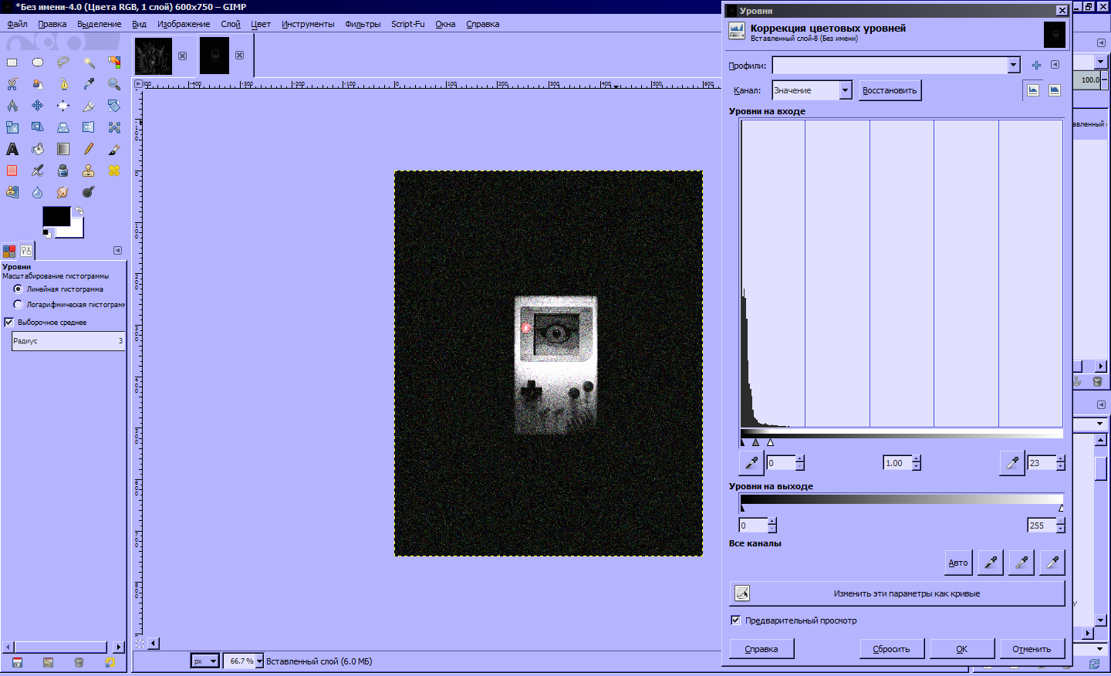The height and width of the screenshot is (676, 1111).
Task: Click the Радиус value field
Action: pos(69,341)
